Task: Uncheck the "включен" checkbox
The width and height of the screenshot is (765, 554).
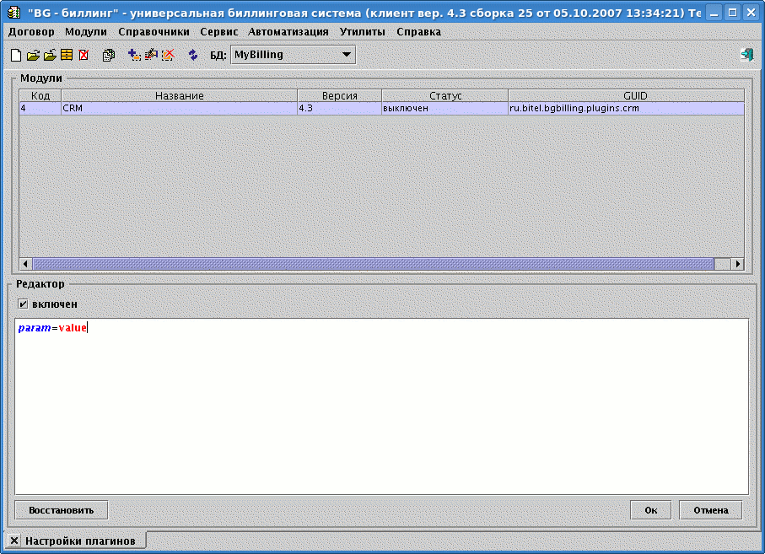Action: 23,304
